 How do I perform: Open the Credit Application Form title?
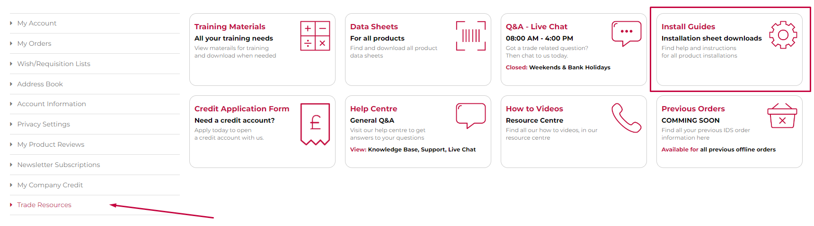[242, 109]
